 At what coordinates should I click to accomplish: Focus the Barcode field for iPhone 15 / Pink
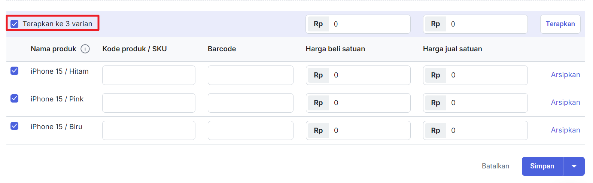point(250,103)
